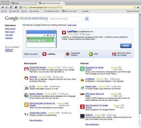Select Forecastfox Weather top pick
141x128 pixels.
coord(76,54)
